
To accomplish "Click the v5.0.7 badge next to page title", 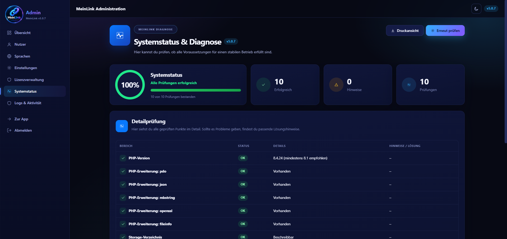I will [x=231, y=41].
